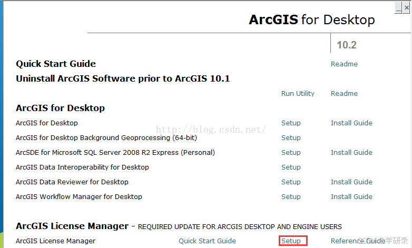This screenshot has width=412, height=248.
Task: Run Setup for ArcGIS License Manager
Action: pos(291,241)
